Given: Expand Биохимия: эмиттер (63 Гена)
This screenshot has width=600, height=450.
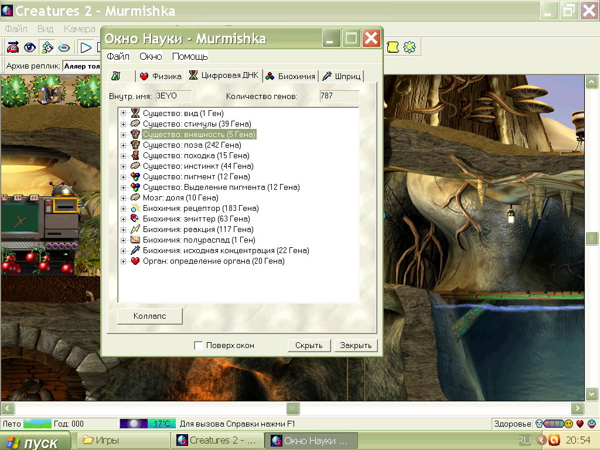Looking at the screenshot, I should point(123,219).
